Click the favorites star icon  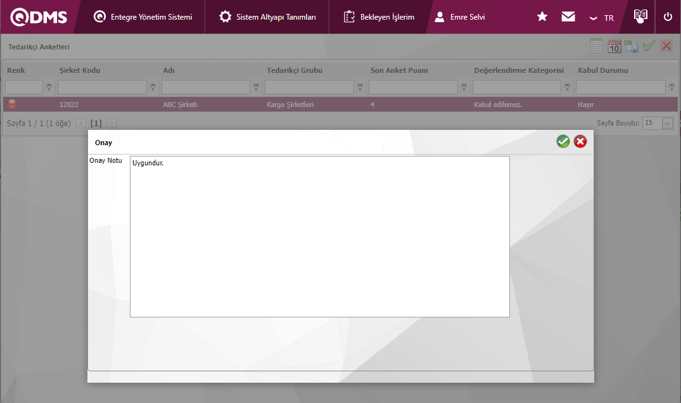[x=542, y=16]
